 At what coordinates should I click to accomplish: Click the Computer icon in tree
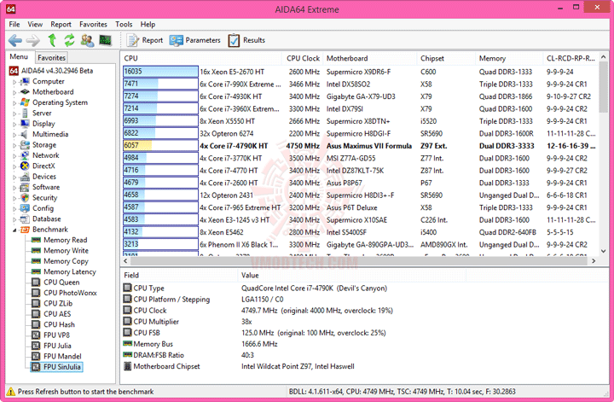(25, 81)
